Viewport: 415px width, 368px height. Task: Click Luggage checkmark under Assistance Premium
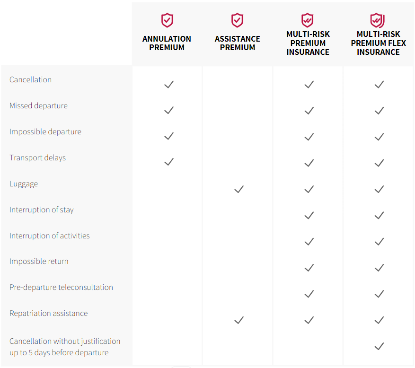pyautogui.click(x=239, y=189)
